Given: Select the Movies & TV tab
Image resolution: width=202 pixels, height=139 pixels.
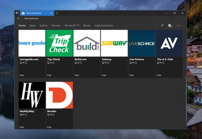Looking at the screenshot, I should pyautogui.click(x=72, y=26).
